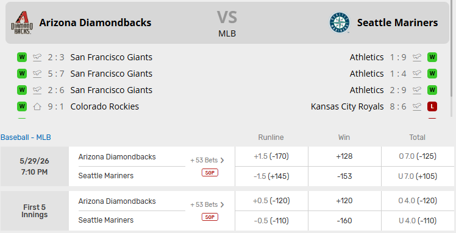Choose Mariners -0.5 (-110) First 5 runline
This screenshot has height=233, width=456.
tap(271, 221)
